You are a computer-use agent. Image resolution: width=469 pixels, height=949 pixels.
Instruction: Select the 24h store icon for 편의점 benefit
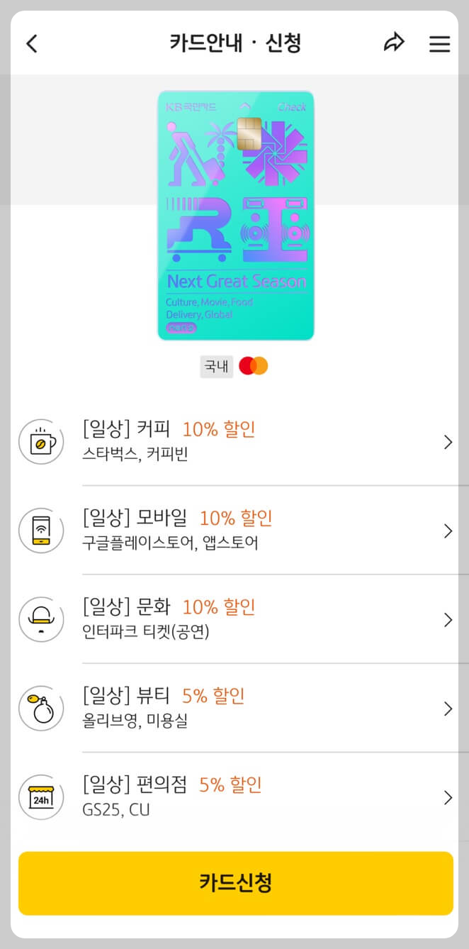tap(41, 797)
